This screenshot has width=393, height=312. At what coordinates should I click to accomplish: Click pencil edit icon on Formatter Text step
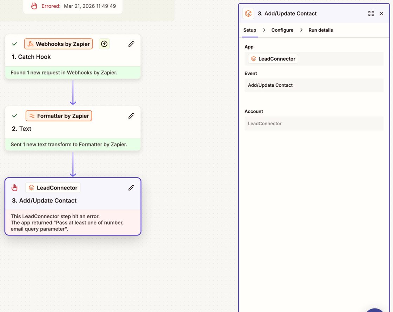tap(131, 116)
